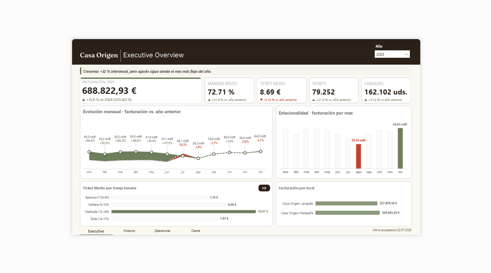
Task: Click the red -0,14 % vs año anterior indicator
Action: (278, 100)
